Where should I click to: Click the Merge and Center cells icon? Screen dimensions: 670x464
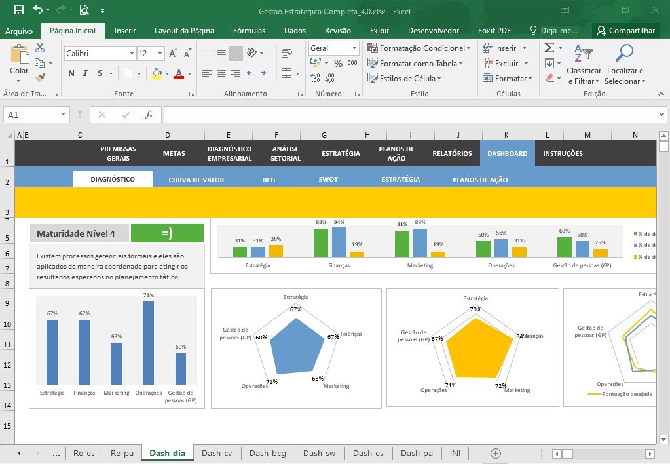click(x=287, y=73)
